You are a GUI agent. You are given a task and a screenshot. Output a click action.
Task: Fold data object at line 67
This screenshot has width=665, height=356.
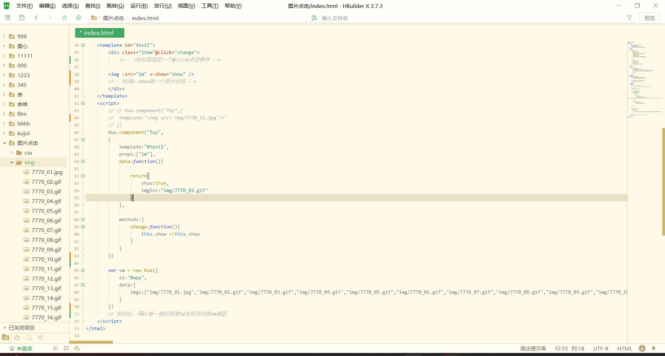(83, 285)
